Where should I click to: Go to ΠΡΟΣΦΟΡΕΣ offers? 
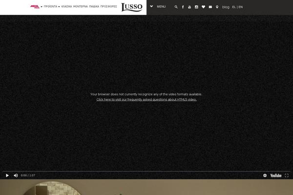108,6
